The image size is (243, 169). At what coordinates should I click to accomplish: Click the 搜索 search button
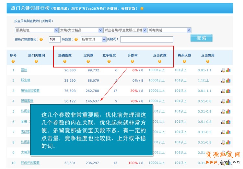201,38
